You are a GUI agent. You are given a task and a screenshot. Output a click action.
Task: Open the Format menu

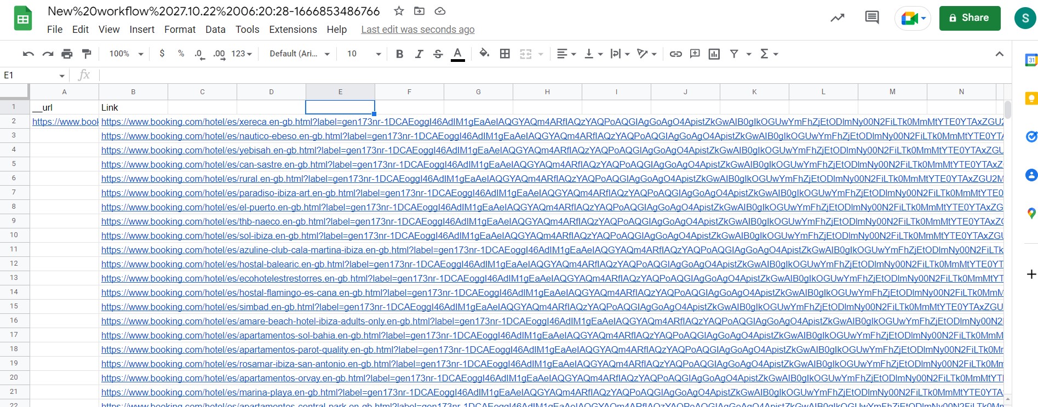pyautogui.click(x=180, y=30)
